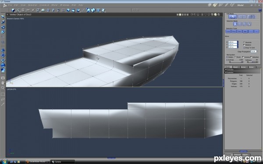Image resolution: width=263 pixels, height=164 pixels.
Task: Click the Carrara logo icon beside File
Action: (5, 5)
